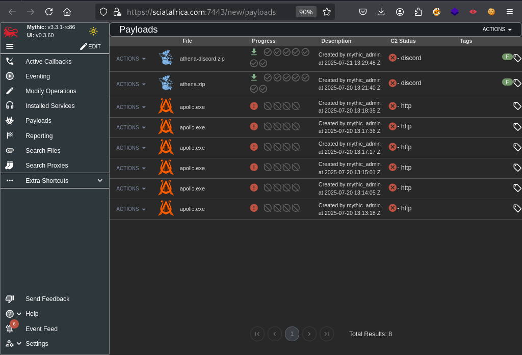Expand the Extra Shortcuts section
This screenshot has height=355, width=522.
(x=100, y=181)
